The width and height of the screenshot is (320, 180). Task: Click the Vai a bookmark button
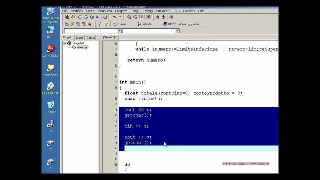click(193, 24)
